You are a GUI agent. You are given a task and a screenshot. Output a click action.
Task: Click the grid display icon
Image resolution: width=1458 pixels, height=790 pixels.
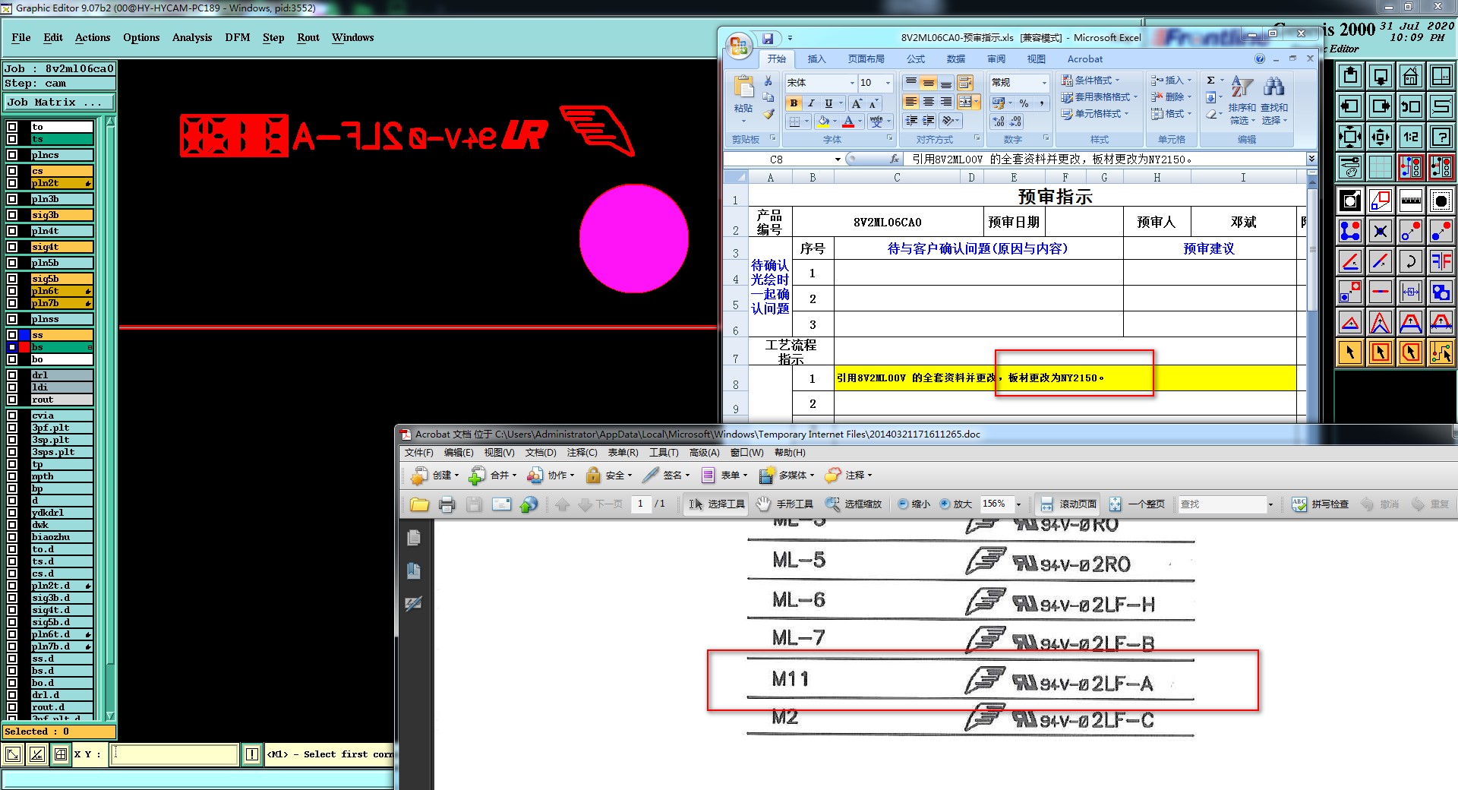coord(1381,167)
